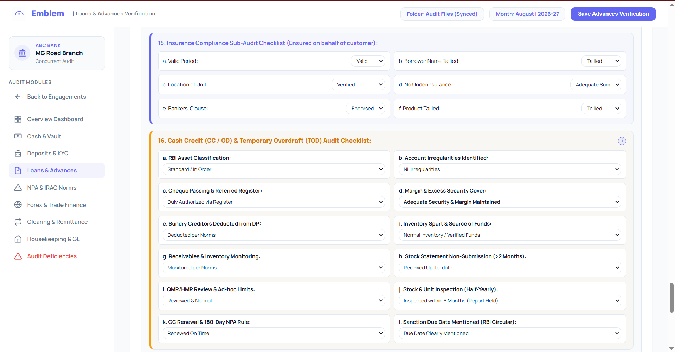Expand the QMR/HMR Review & Ad-hoc Limits dropdown
The height and width of the screenshot is (352, 675).
(x=274, y=301)
